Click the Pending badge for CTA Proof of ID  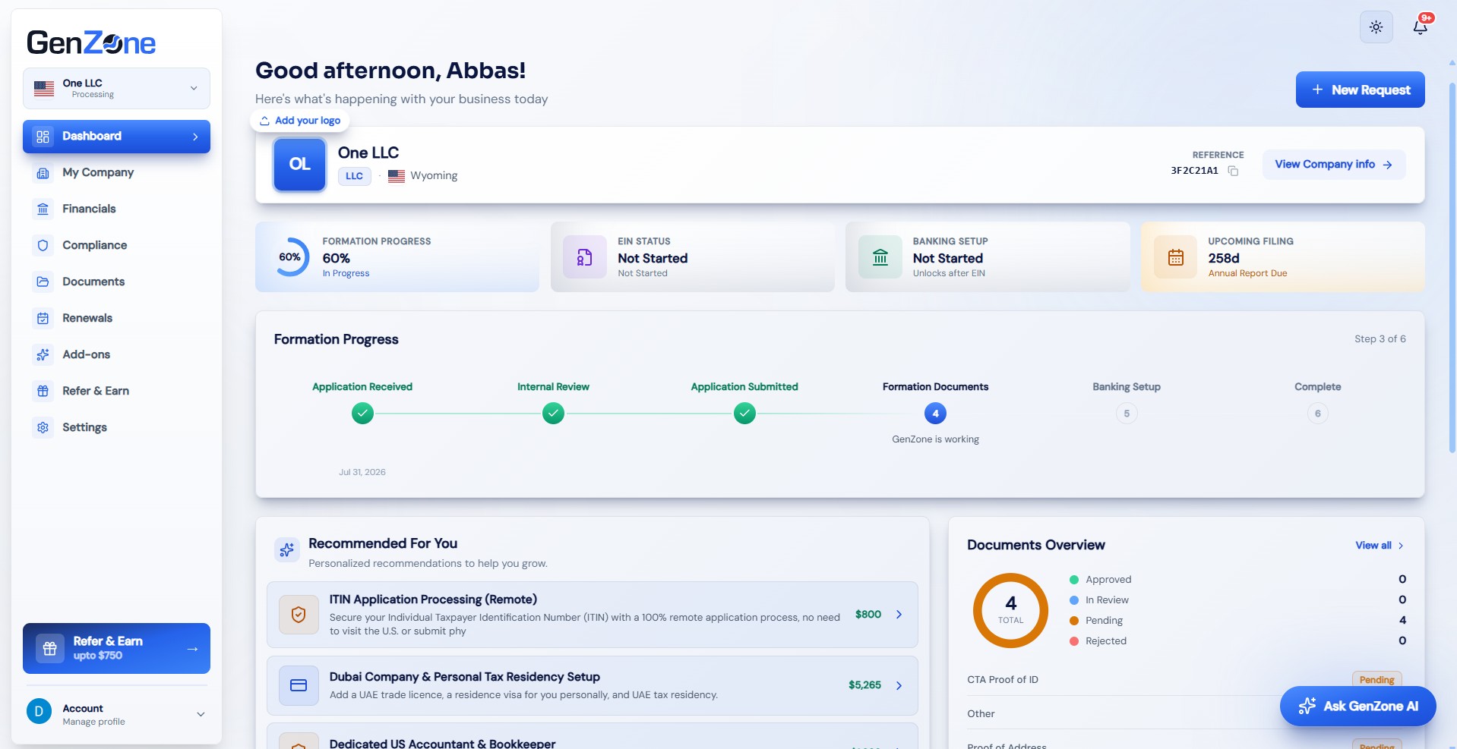pos(1376,680)
